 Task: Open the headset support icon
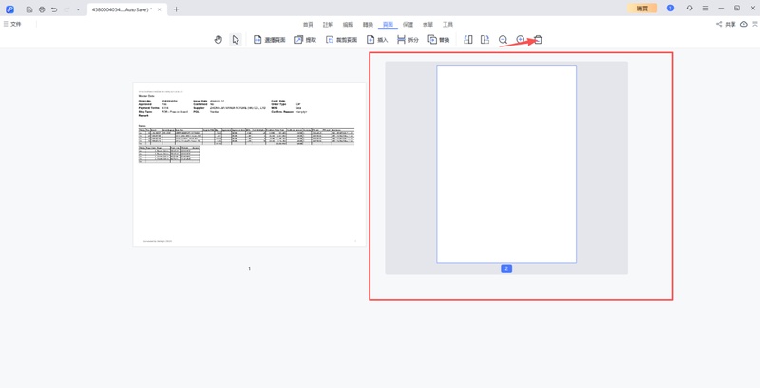click(689, 8)
